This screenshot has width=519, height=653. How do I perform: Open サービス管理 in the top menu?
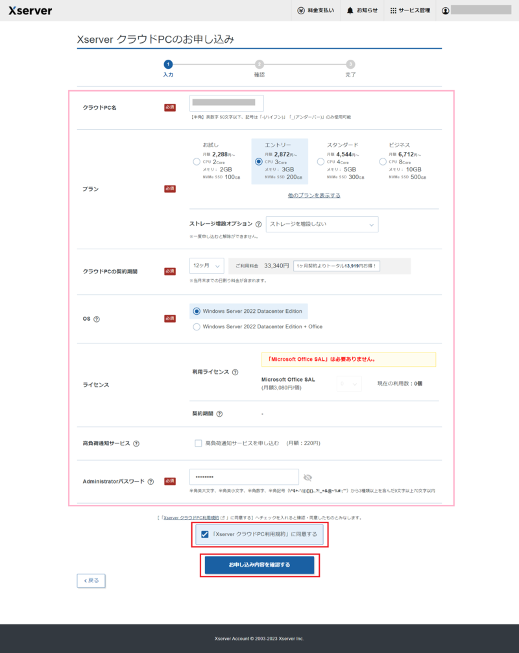point(410,11)
